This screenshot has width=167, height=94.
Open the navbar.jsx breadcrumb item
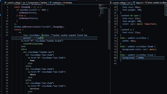[x=57, y=3]
